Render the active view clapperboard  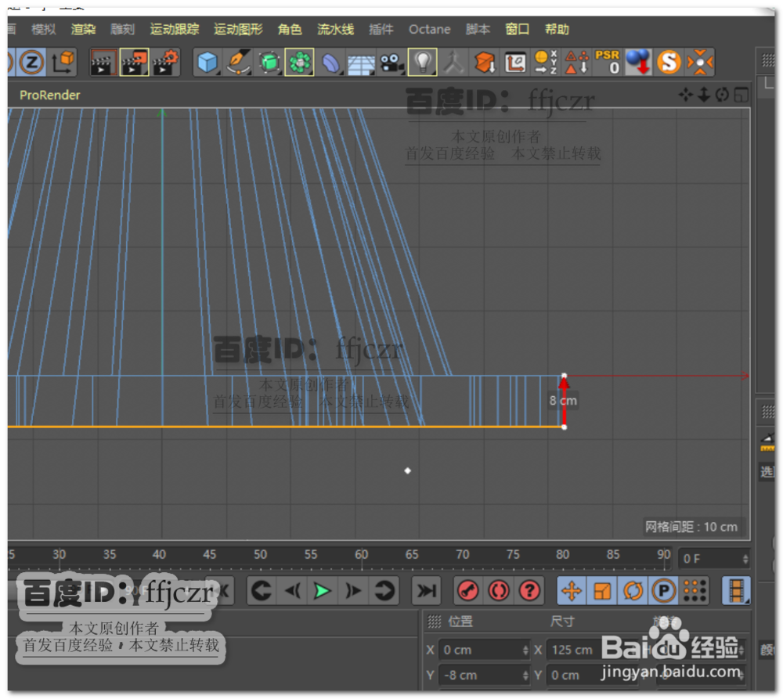click(103, 63)
